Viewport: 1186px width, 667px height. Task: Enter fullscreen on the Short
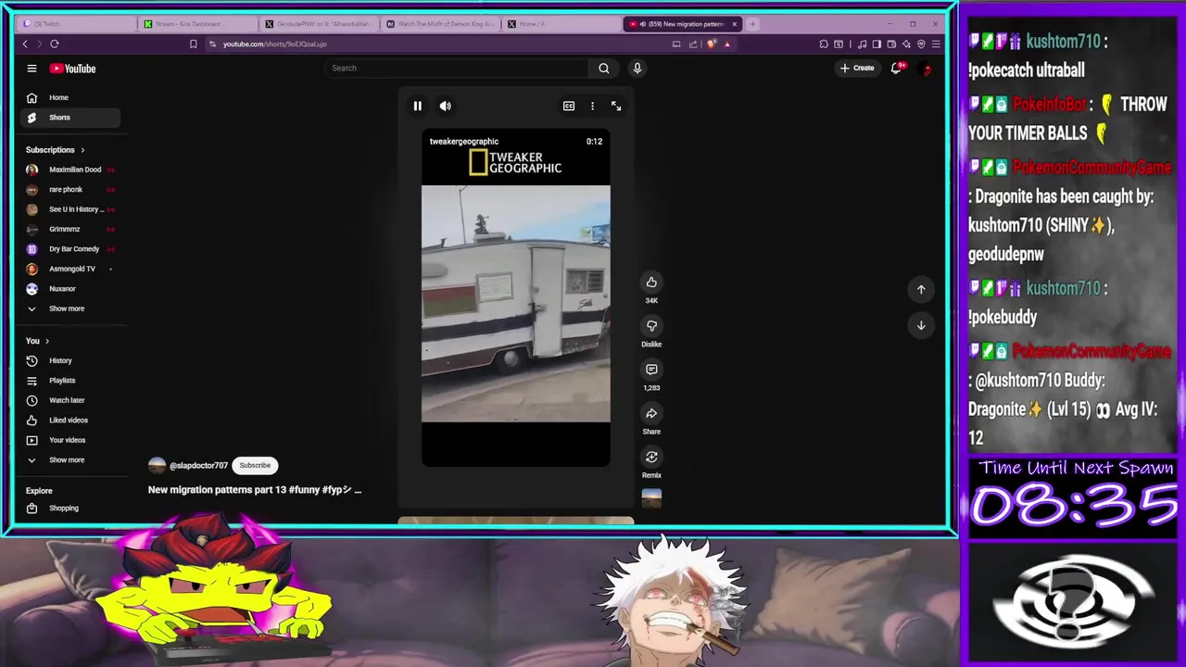point(616,106)
